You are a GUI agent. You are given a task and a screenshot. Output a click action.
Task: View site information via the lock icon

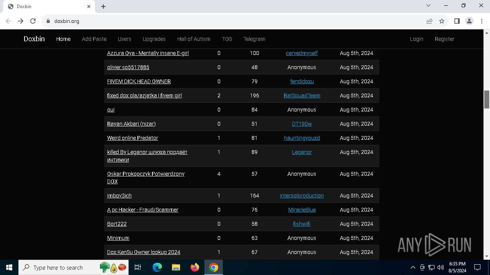tap(48, 21)
